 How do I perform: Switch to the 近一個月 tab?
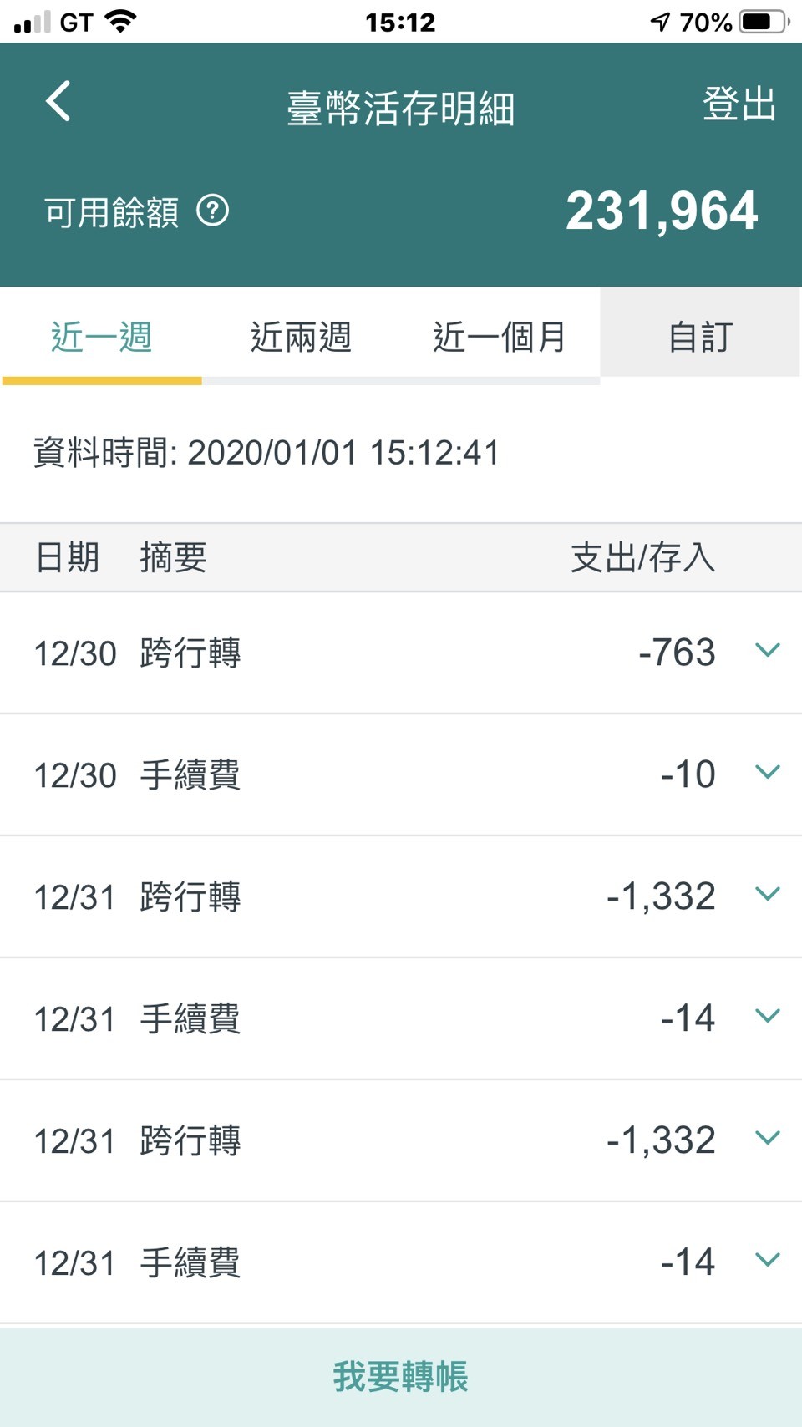500,337
